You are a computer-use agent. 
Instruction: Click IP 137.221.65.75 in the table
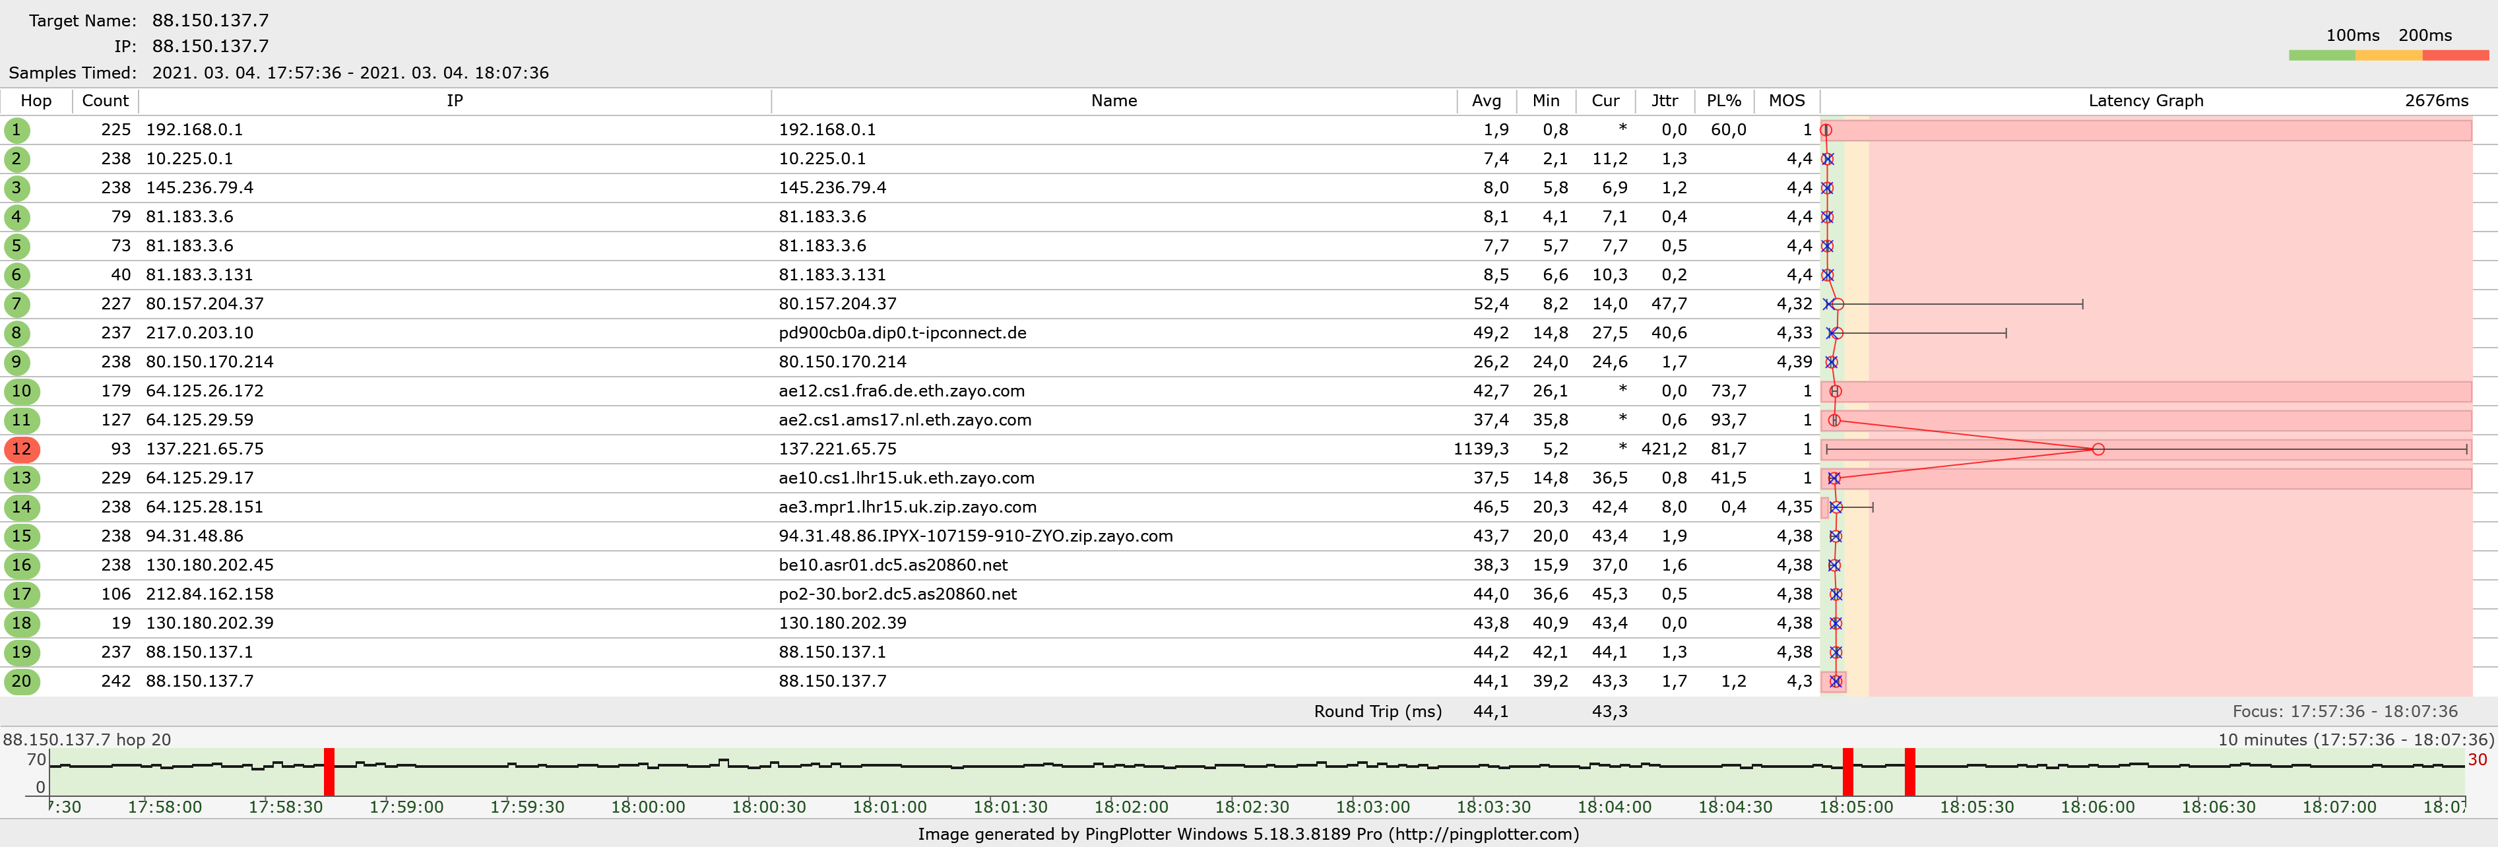pos(205,450)
